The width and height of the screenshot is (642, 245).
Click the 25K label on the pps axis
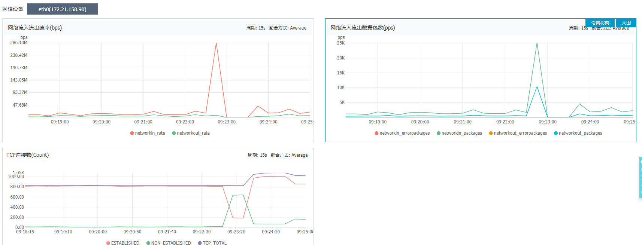(341, 43)
